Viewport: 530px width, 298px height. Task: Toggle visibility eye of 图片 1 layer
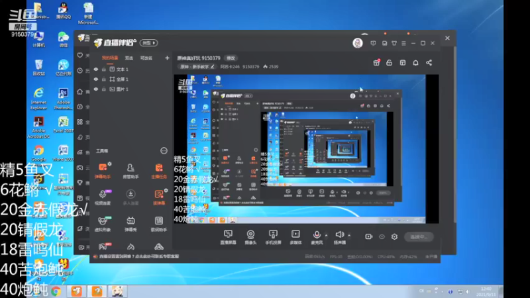(96, 89)
